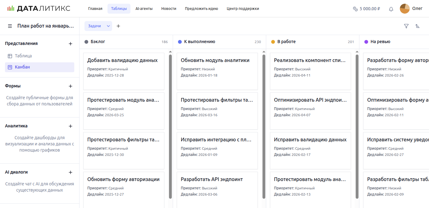The height and width of the screenshot is (208, 429).
Task: Click the ДАТАЛИТИКС logo
Action: tap(39, 9)
